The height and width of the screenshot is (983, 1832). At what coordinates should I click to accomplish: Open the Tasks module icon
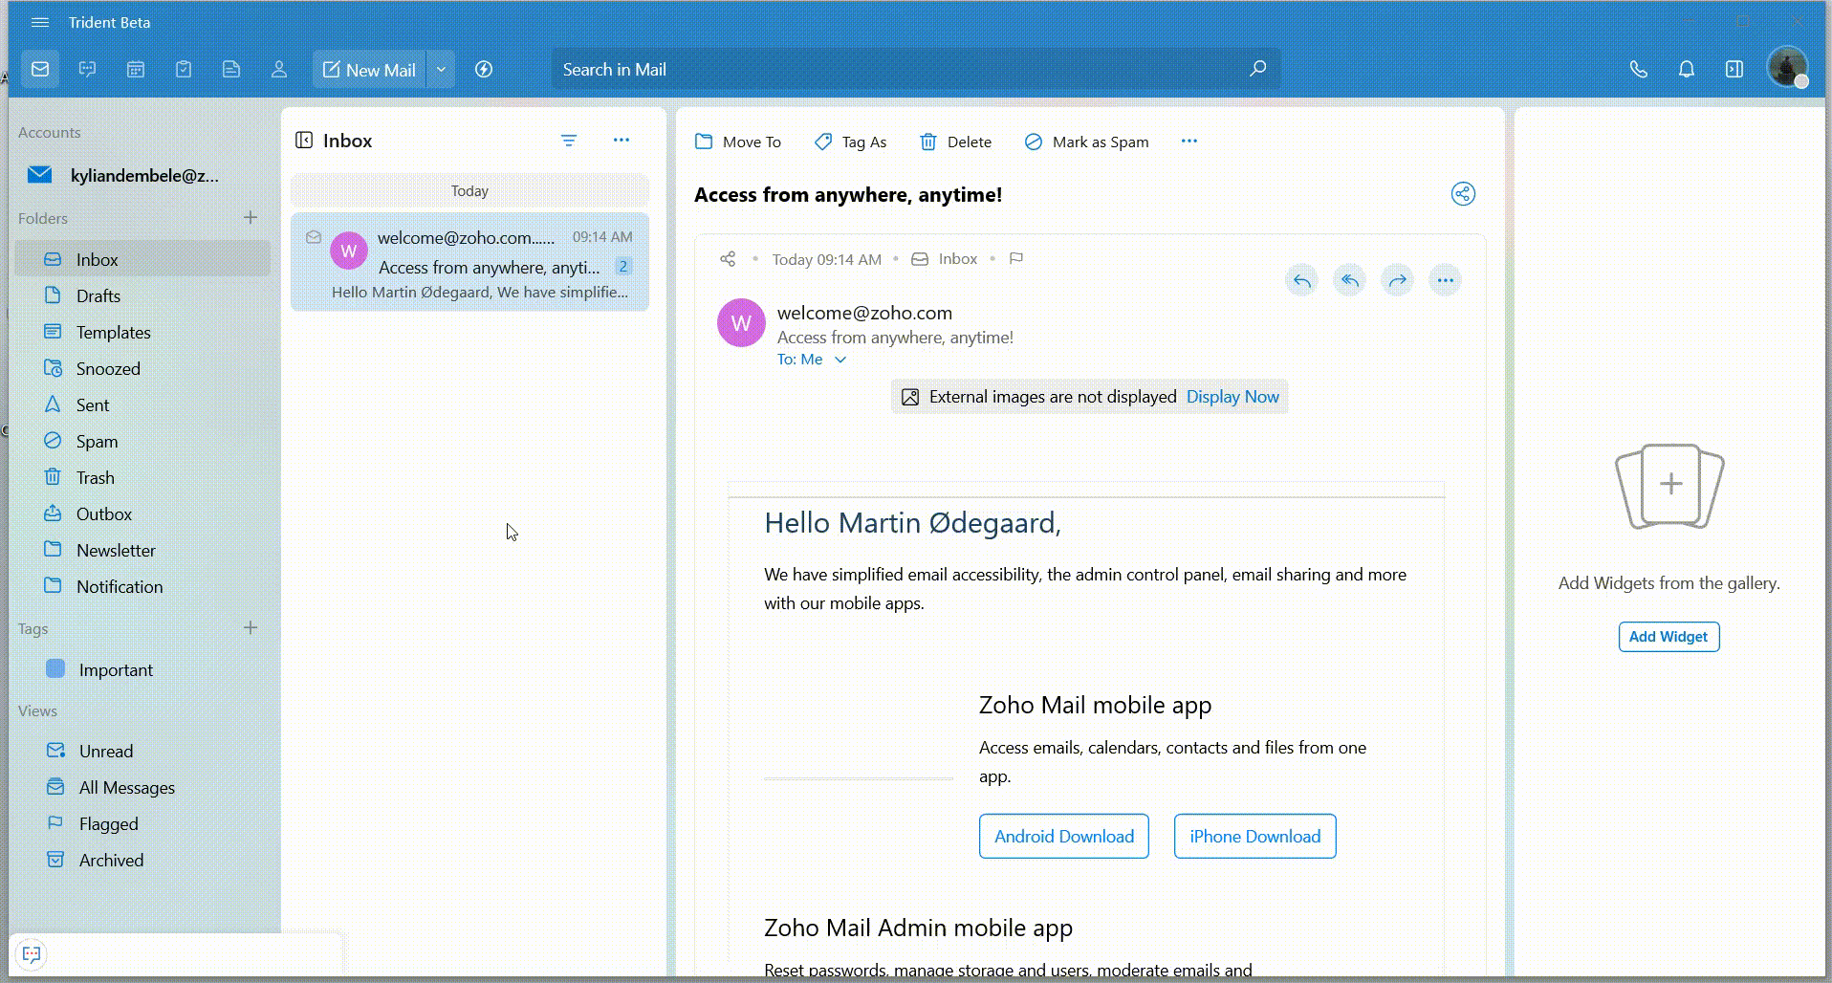point(184,68)
